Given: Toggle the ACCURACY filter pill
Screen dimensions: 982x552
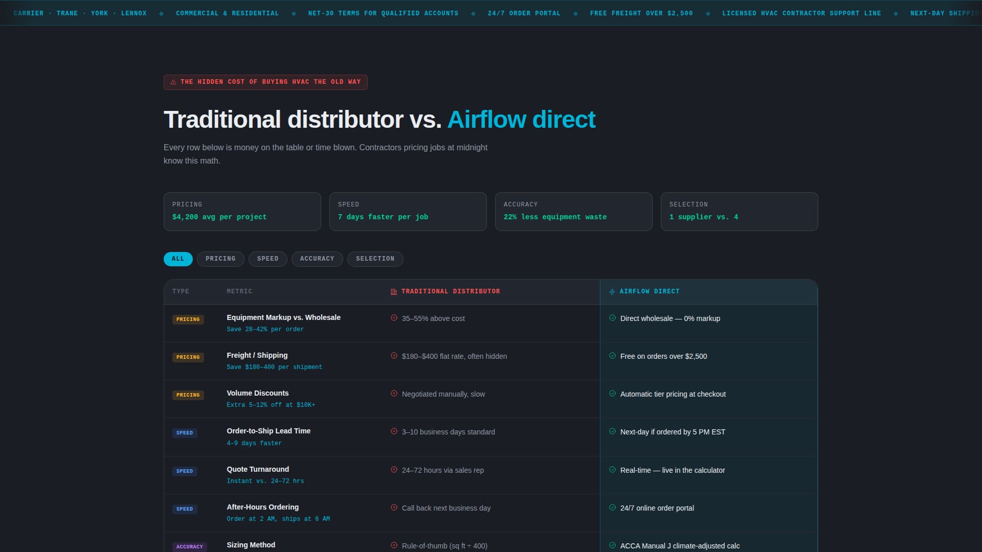Looking at the screenshot, I should [317, 259].
